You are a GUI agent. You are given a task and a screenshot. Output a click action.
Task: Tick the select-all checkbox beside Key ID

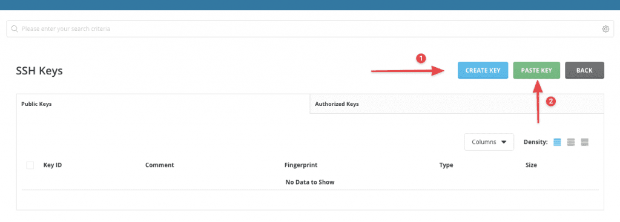point(30,165)
